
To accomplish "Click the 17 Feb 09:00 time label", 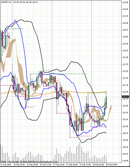I will pyautogui.click(x=71, y=165).
